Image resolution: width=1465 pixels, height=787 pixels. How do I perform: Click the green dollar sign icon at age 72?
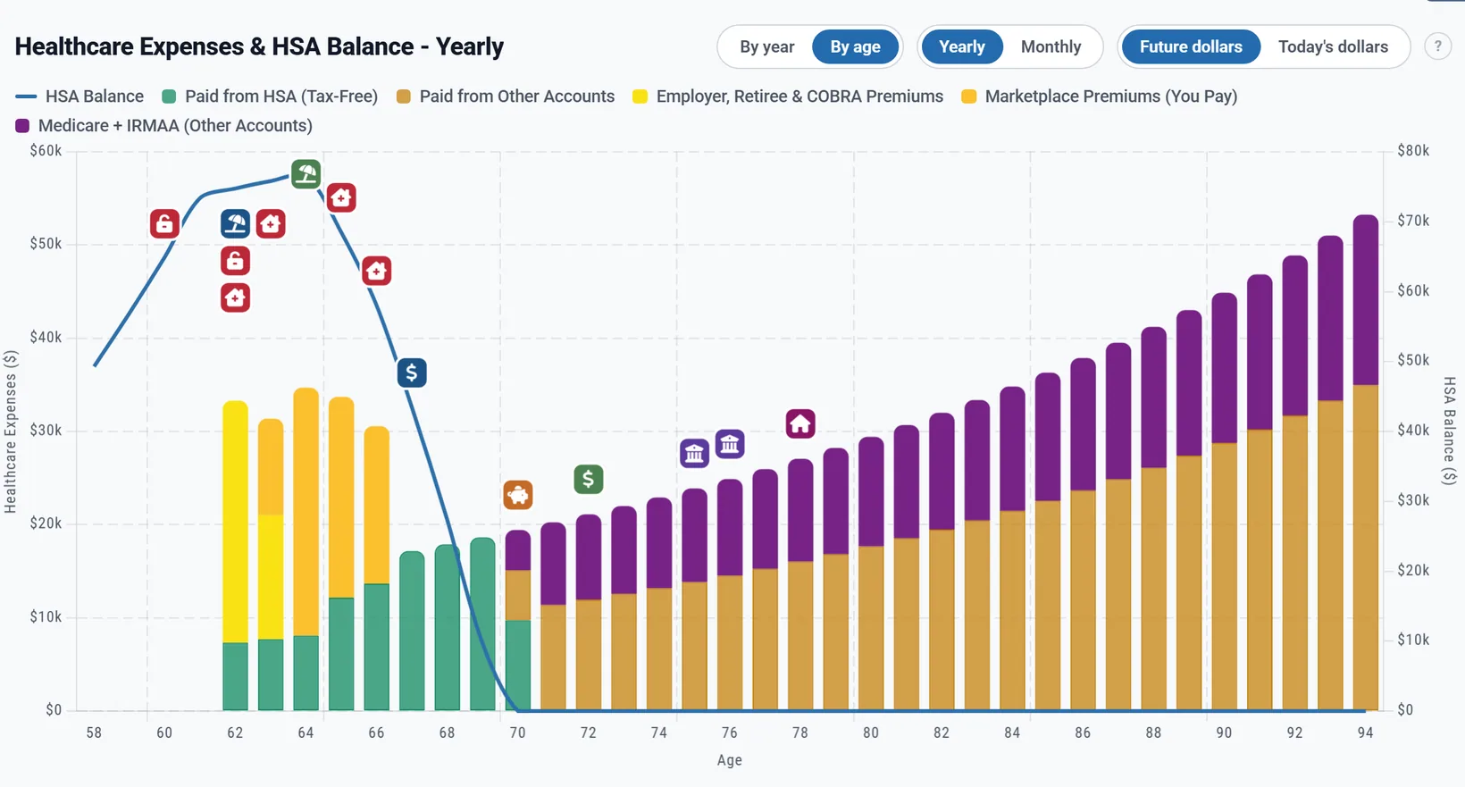589,480
